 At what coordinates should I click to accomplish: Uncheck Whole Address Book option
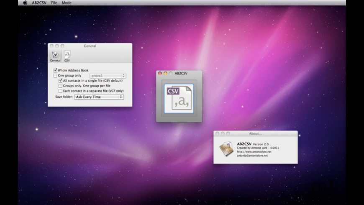tap(55, 70)
